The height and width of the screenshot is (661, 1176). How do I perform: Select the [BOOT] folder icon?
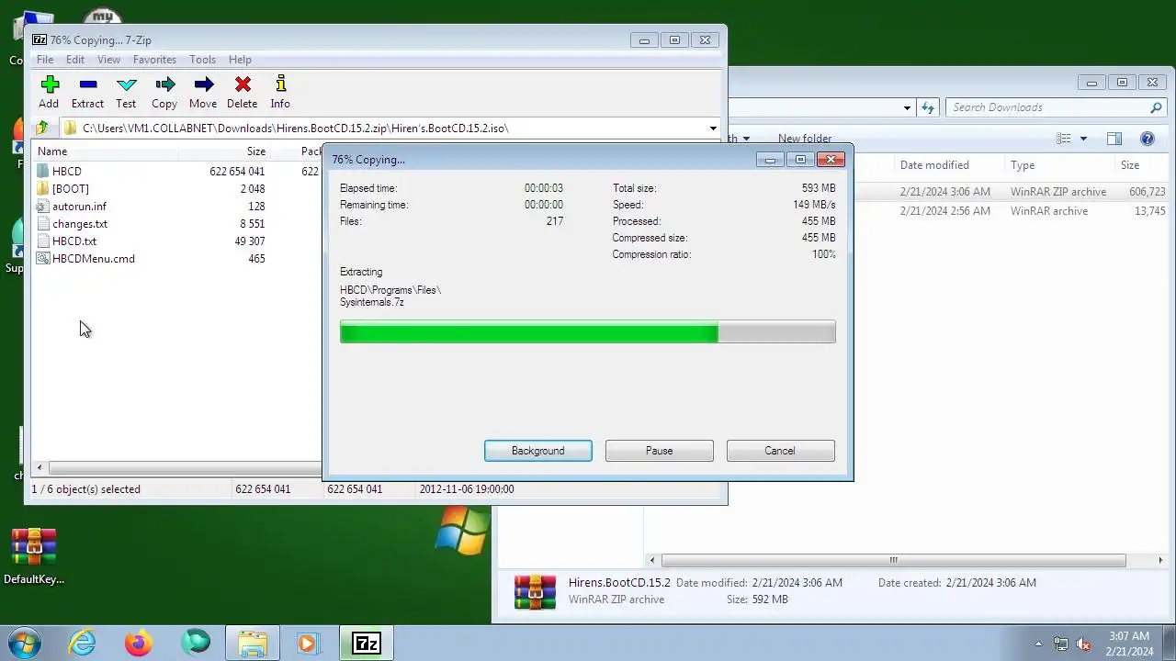(43, 189)
